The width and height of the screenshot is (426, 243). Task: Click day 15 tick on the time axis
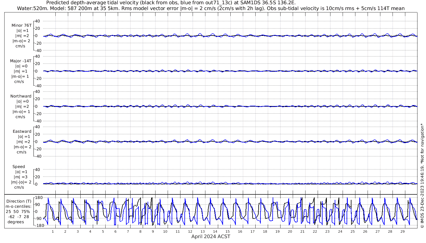(x=228, y=231)
